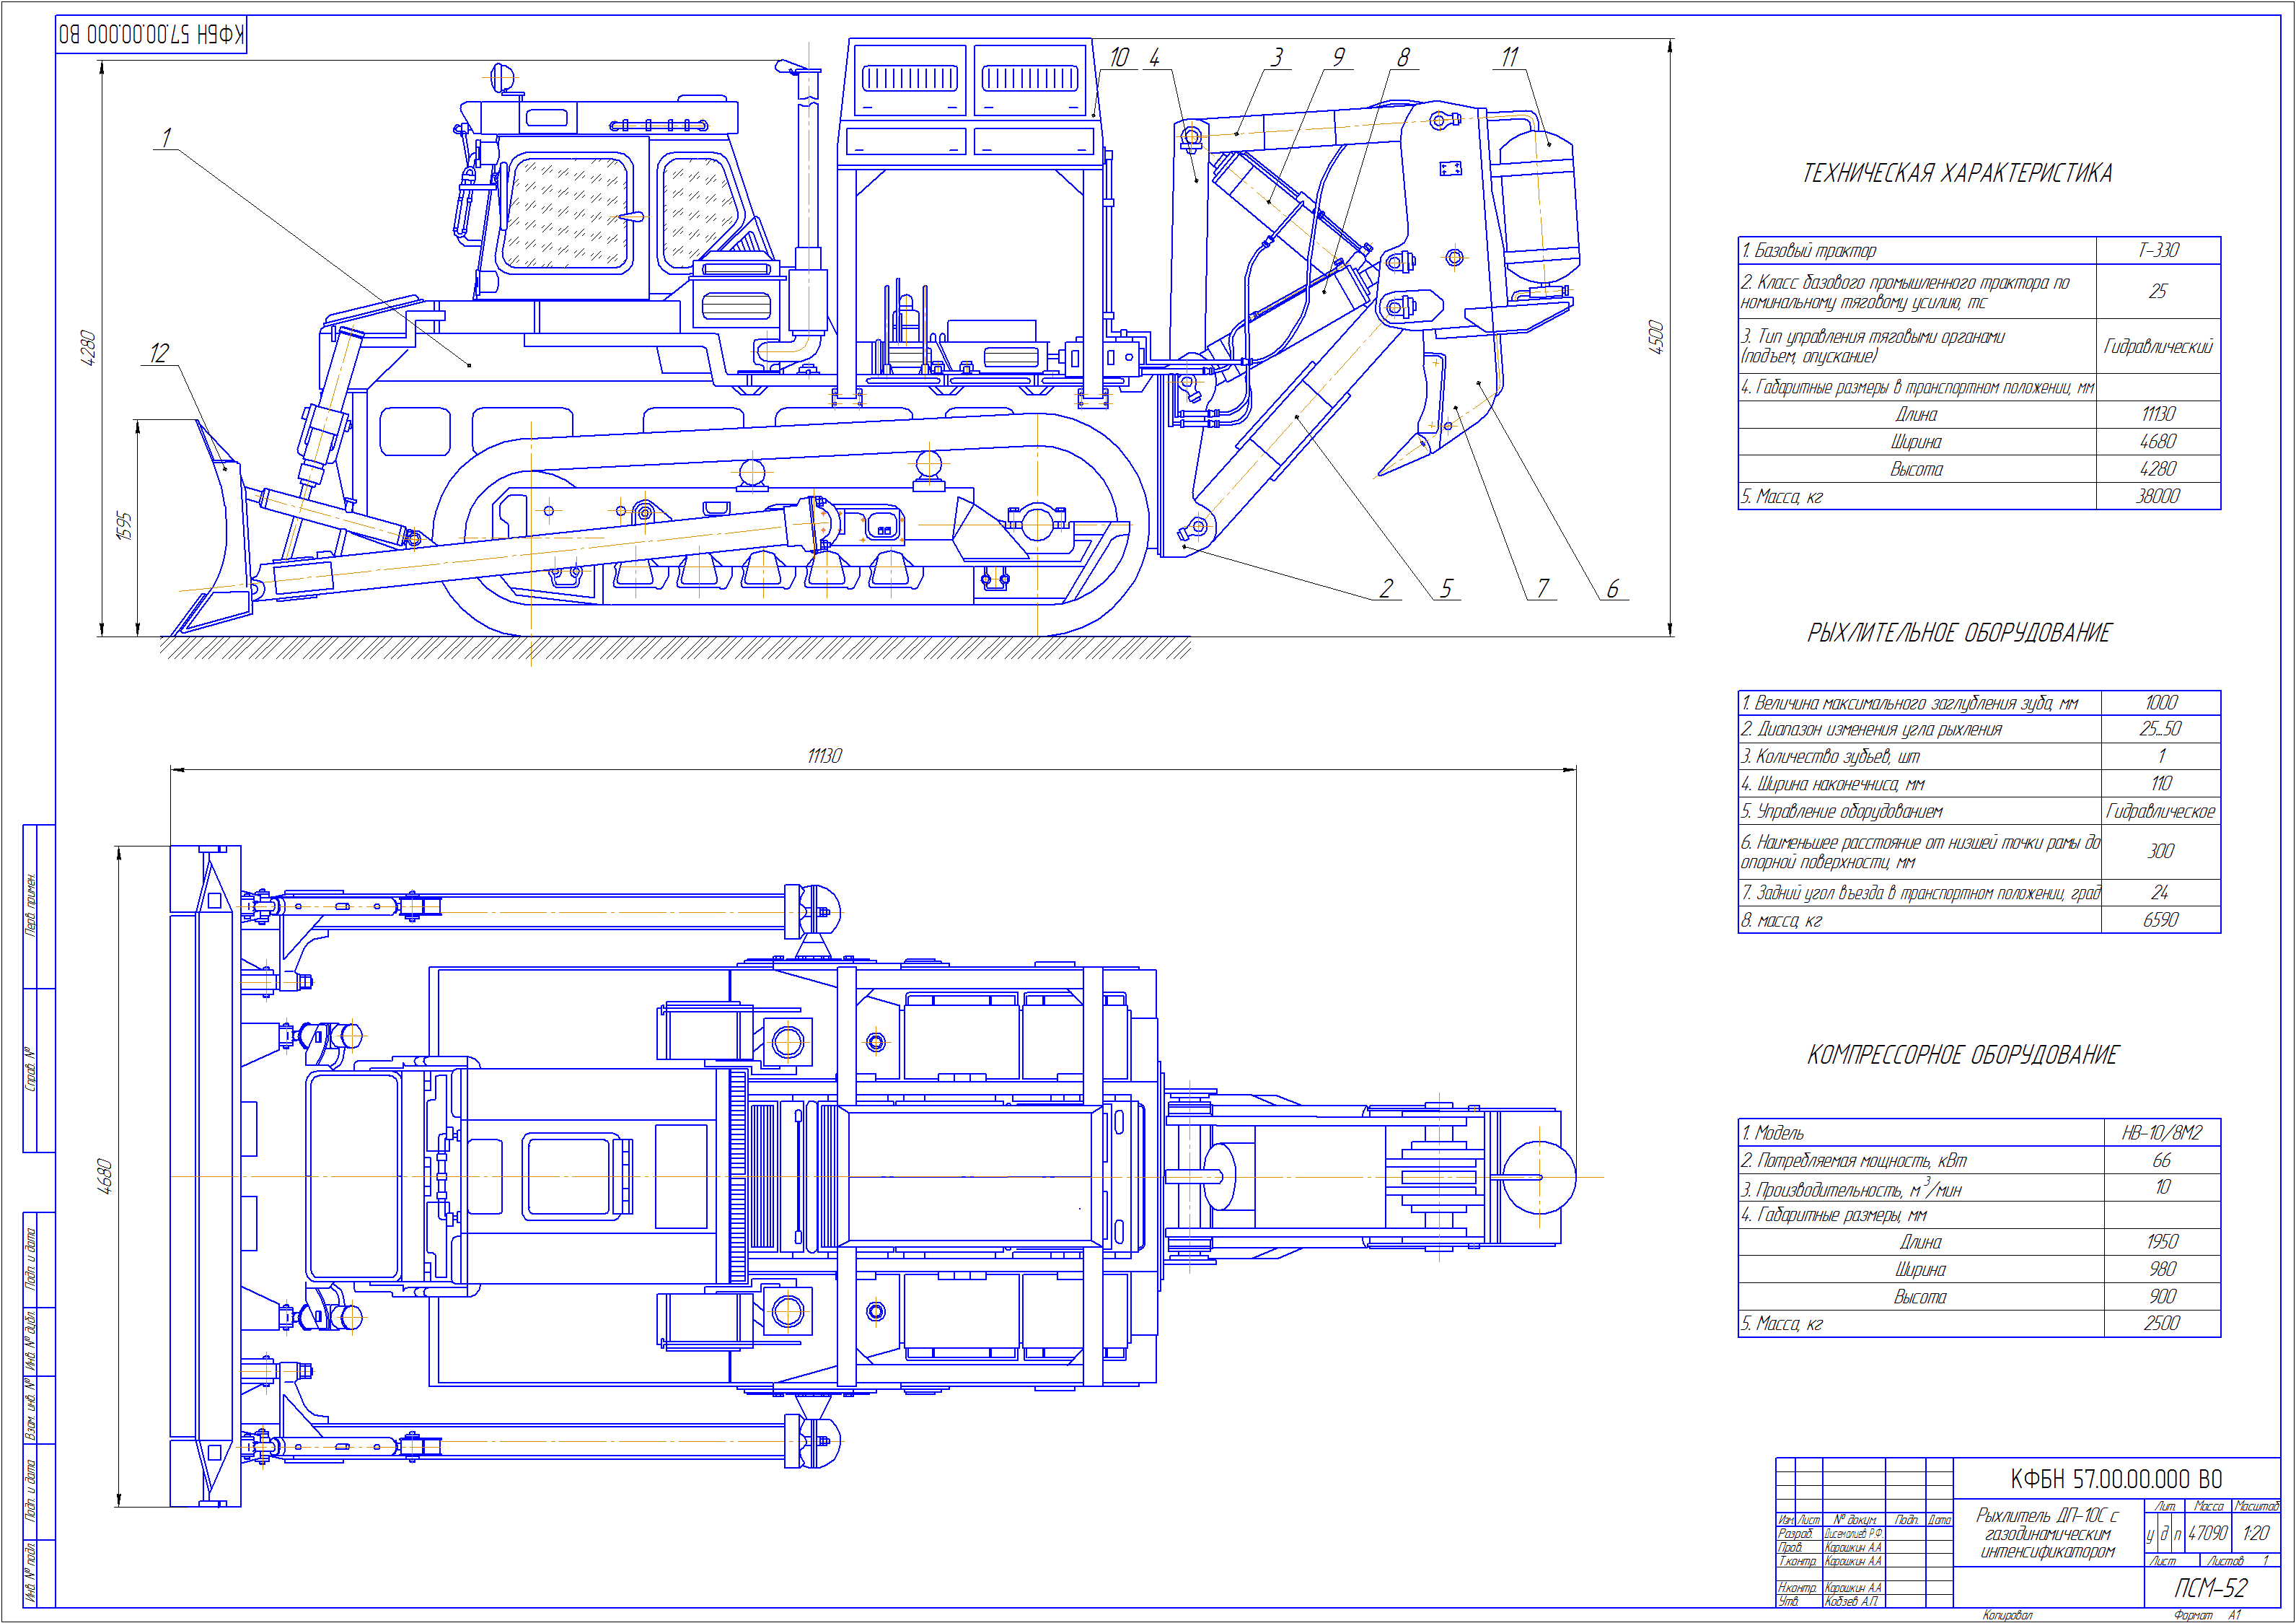
Task: Select the 4680 width dimension text
Action: tap(104, 1176)
